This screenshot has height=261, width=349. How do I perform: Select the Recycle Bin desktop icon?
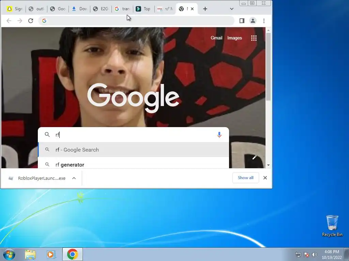pyautogui.click(x=332, y=226)
